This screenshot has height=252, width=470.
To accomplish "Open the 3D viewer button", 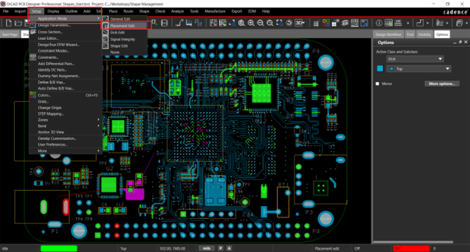I will (298, 23).
